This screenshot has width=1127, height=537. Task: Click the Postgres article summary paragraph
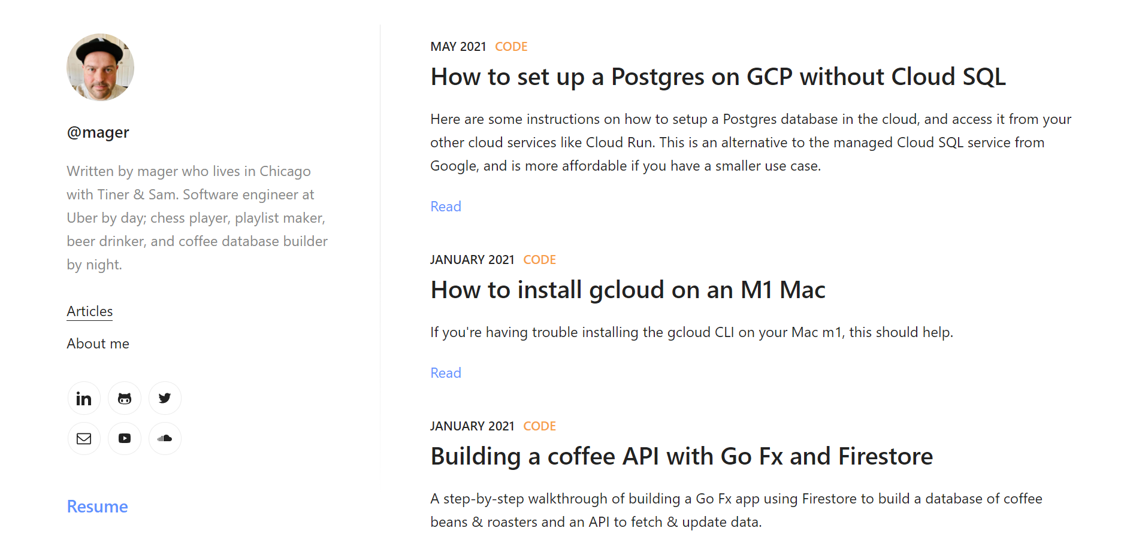[x=751, y=142]
